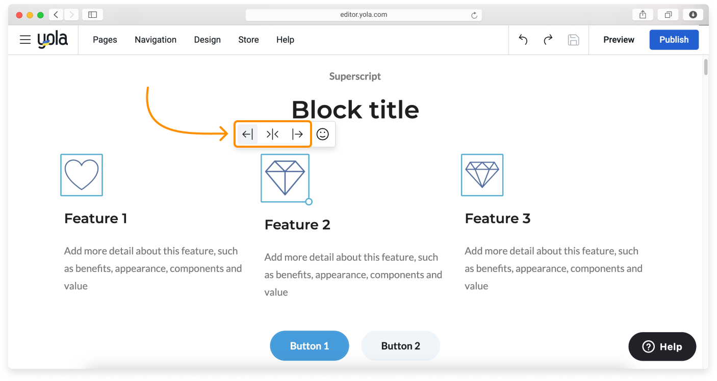Align icon to the right
This screenshot has width=717, height=381.
click(297, 134)
